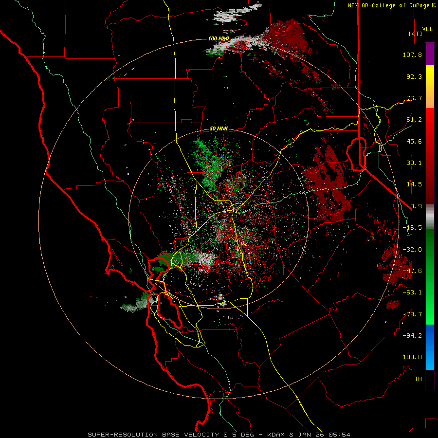
Task: Click the 100 NMI range ring label
Action: pyautogui.click(x=219, y=38)
